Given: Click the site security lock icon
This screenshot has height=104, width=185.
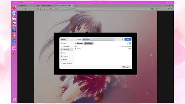Looking at the screenshot, I should 40,9.
